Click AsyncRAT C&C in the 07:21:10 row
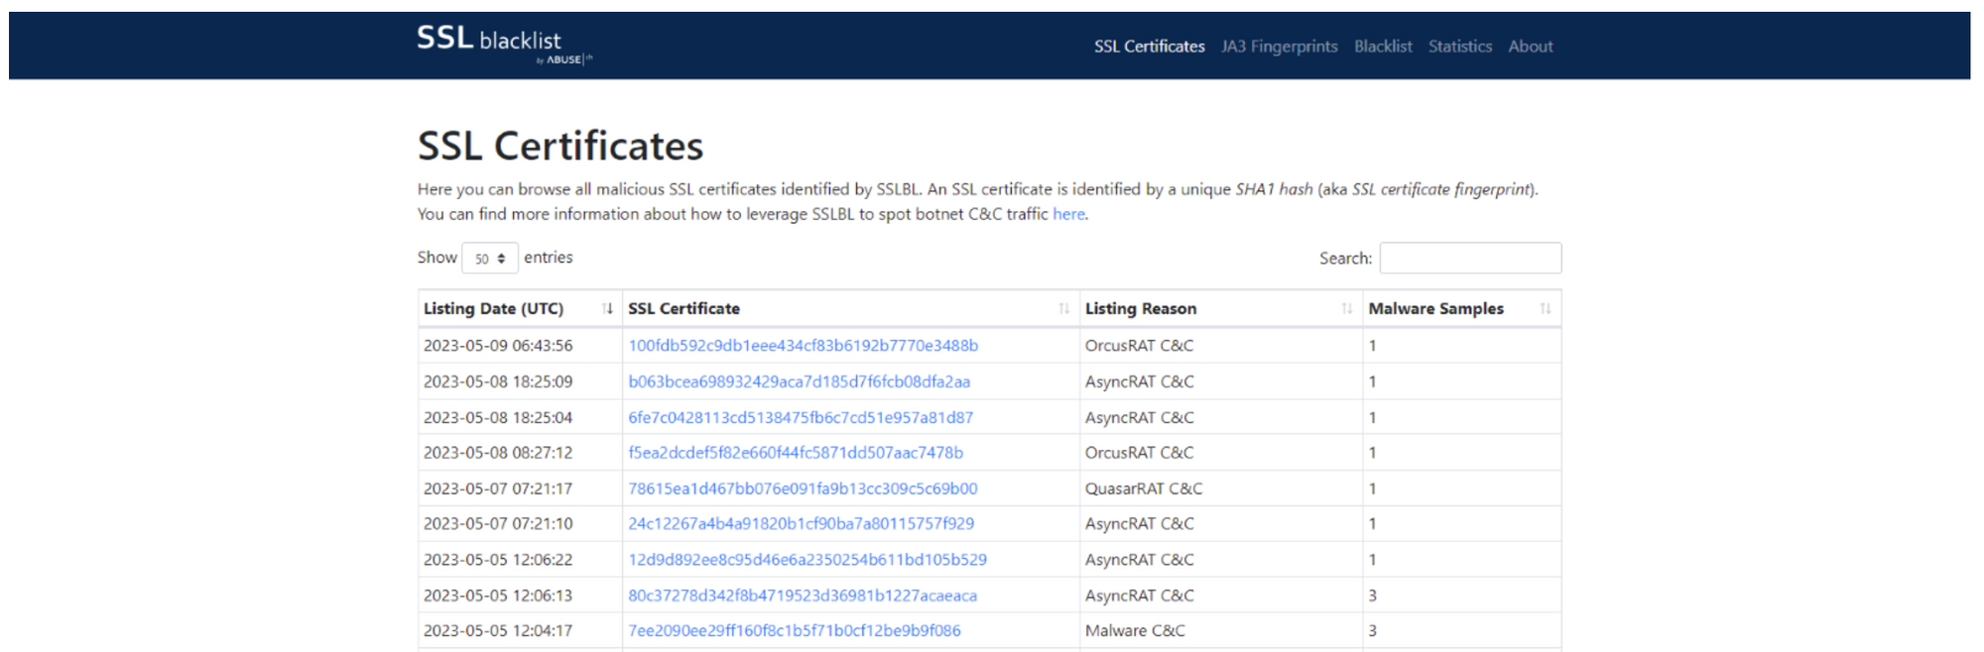1984x652 pixels. tap(1140, 523)
